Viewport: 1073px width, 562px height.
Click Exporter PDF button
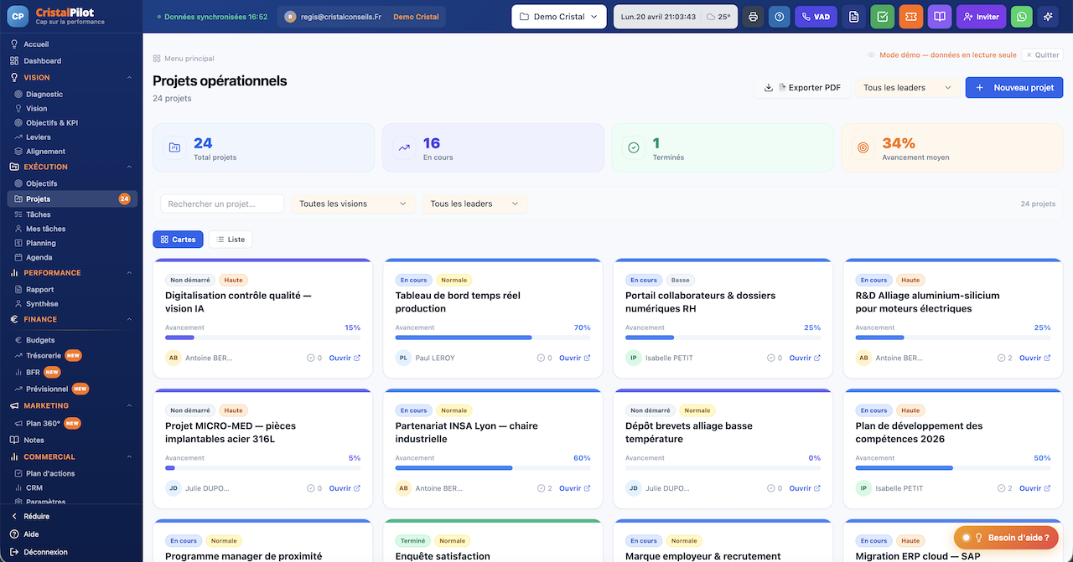click(803, 88)
